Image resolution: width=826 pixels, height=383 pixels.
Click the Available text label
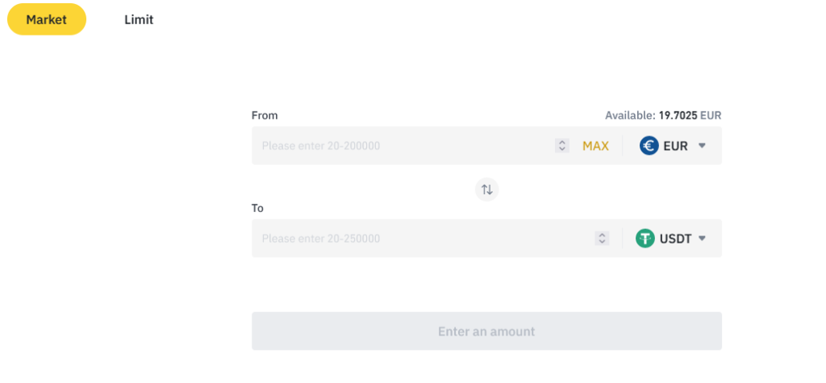pyautogui.click(x=629, y=115)
